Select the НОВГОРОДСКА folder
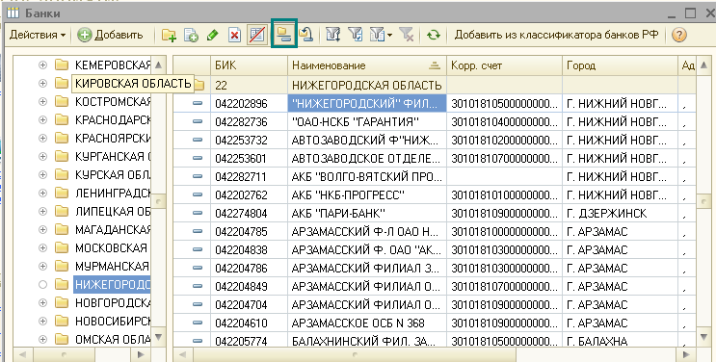716x362 pixels. (113, 302)
